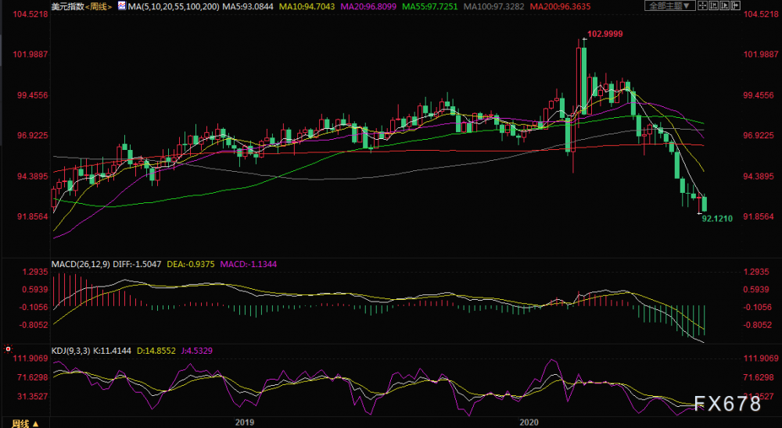Click the red flashing dot icon beside KDJ
The image size is (782, 428).
(8, 349)
